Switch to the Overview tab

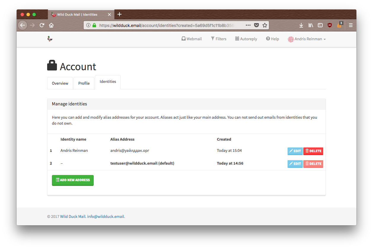pyautogui.click(x=60, y=83)
